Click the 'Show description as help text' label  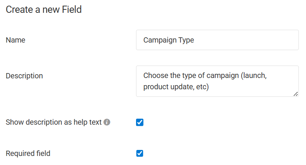[x=54, y=122]
